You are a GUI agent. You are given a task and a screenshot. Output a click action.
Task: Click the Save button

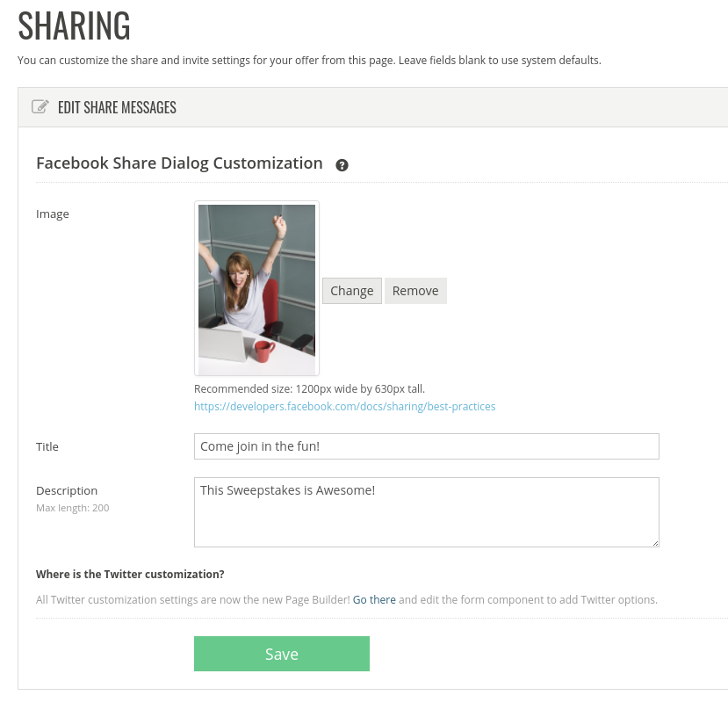pyautogui.click(x=282, y=654)
